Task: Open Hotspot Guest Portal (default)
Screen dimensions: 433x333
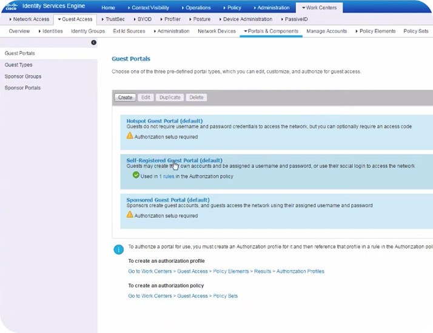Action: 164,120
